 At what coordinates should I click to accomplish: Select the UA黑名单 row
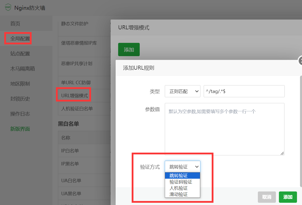coord(84,193)
